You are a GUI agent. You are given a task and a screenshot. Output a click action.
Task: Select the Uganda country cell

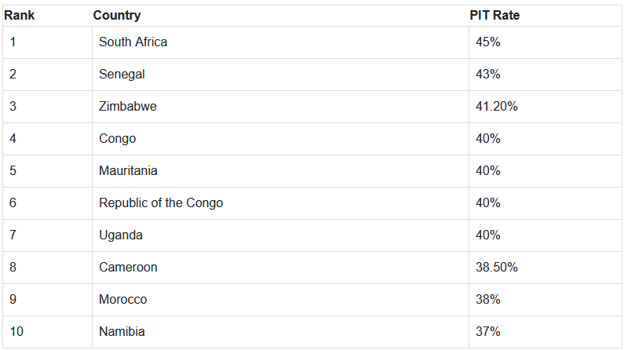121,235
